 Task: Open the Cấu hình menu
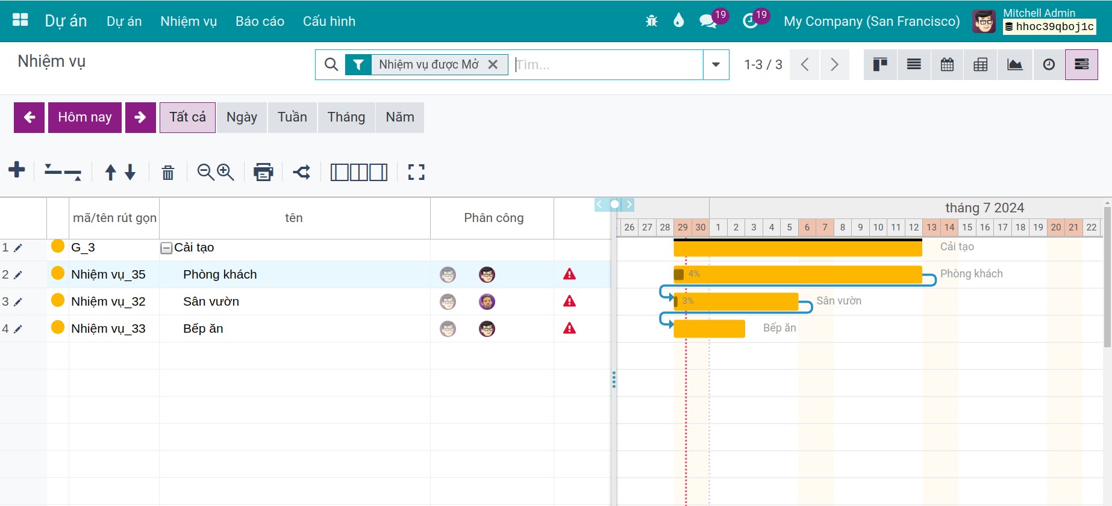(x=329, y=21)
